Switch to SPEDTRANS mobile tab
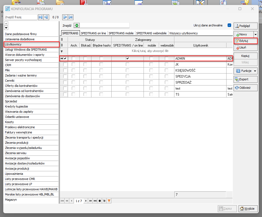The width and height of the screenshot is (262, 217). click(121, 33)
